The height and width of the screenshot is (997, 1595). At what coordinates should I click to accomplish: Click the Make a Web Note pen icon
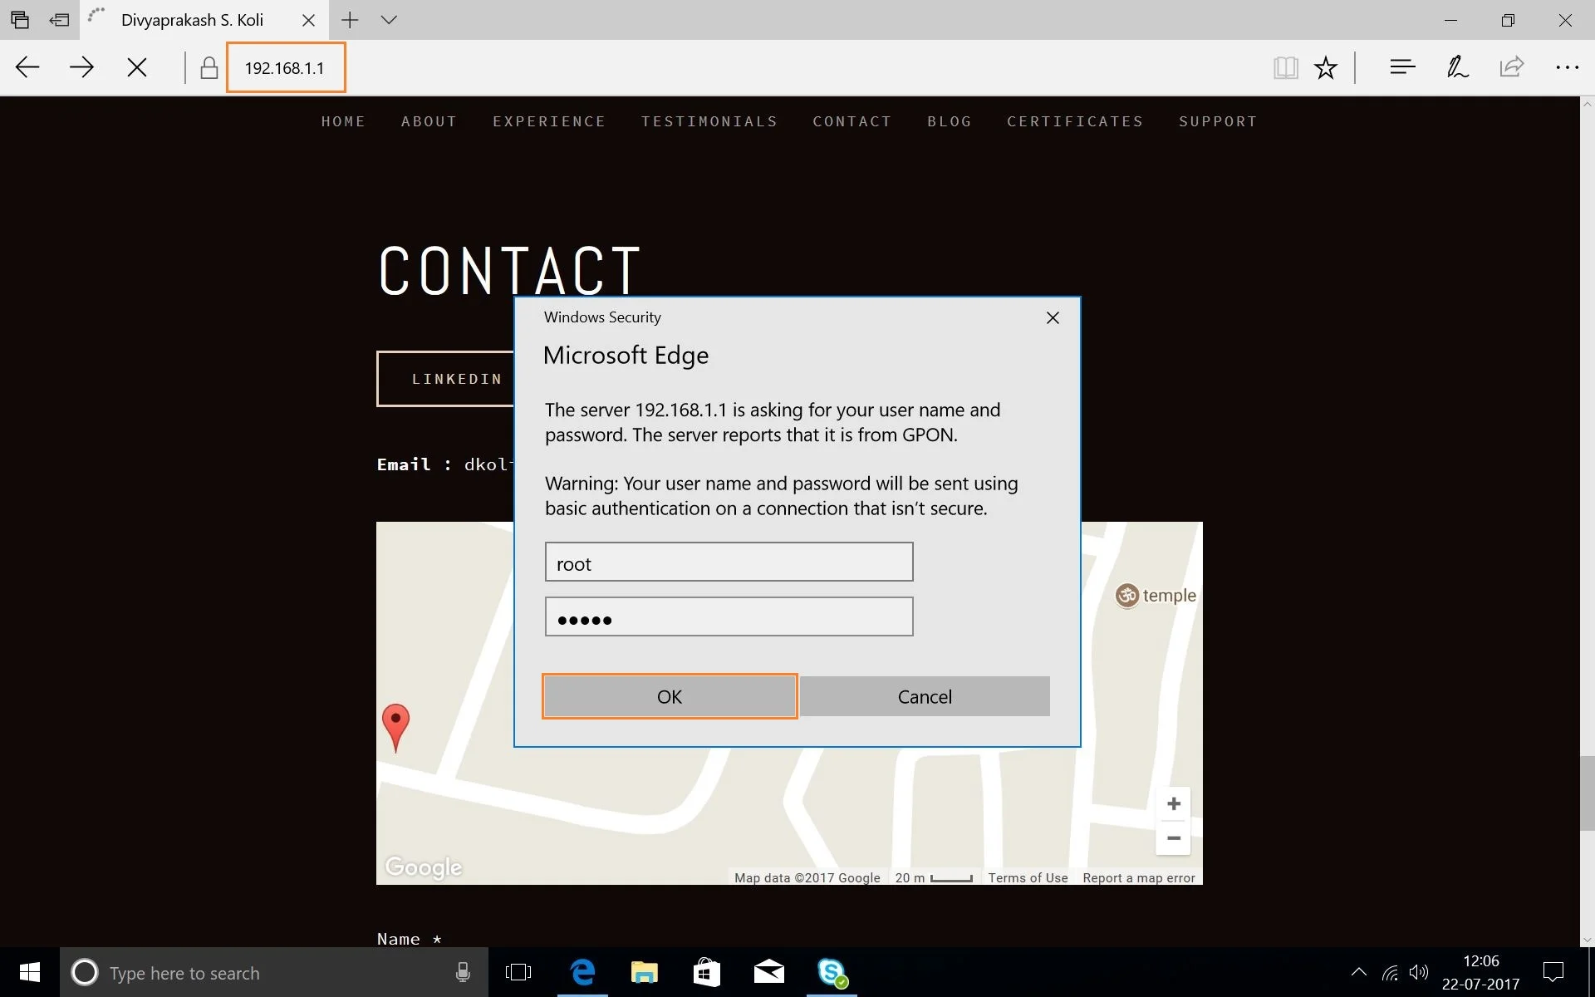tap(1457, 66)
